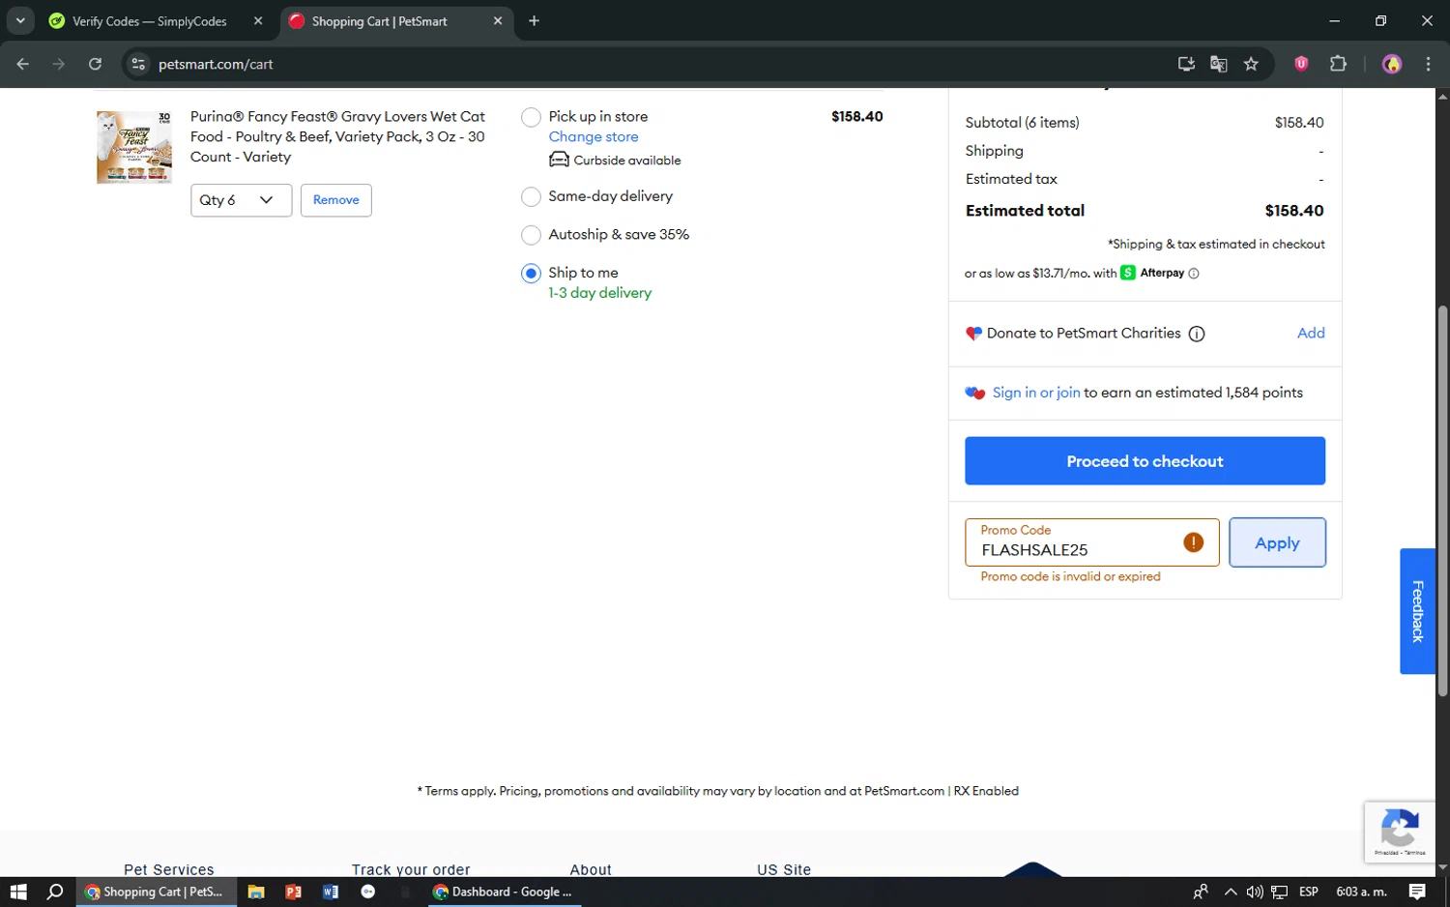Open the clock showing 6:03 a. m.
1450x907 pixels.
(1361, 892)
